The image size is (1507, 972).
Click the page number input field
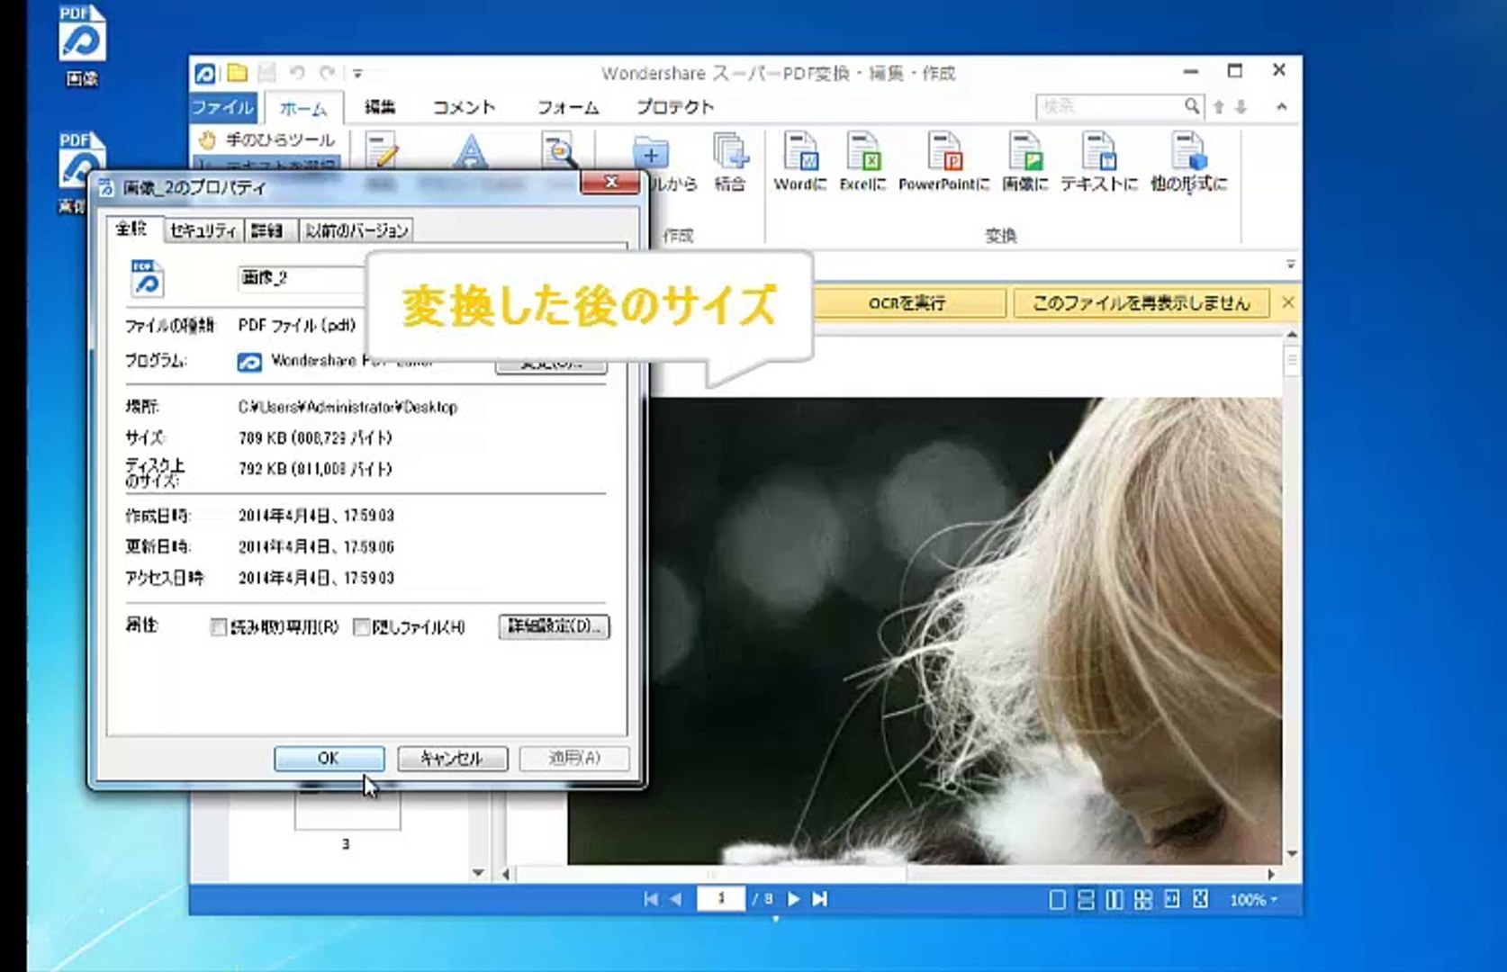[720, 899]
